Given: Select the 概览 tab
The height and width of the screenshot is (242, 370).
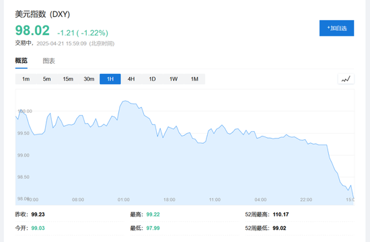Looking at the screenshot, I should [22, 61].
